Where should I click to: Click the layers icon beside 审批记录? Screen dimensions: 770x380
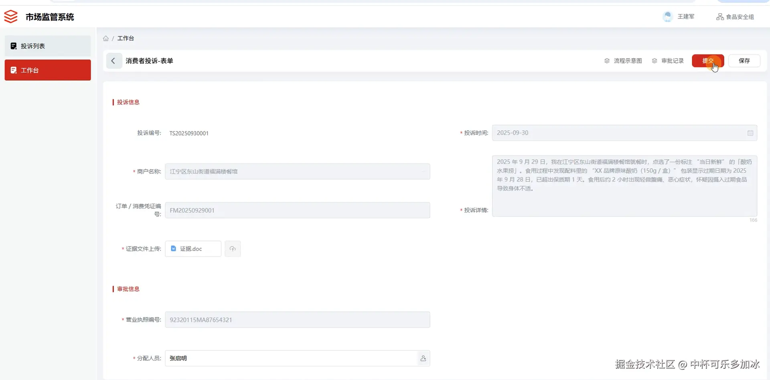(x=654, y=61)
